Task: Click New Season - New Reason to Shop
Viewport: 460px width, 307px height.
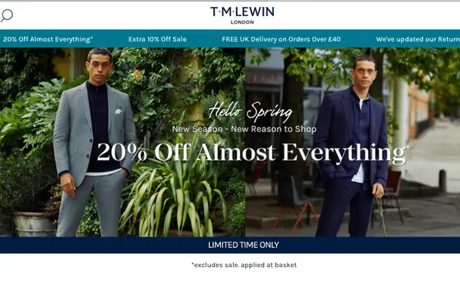Action: click(x=244, y=129)
